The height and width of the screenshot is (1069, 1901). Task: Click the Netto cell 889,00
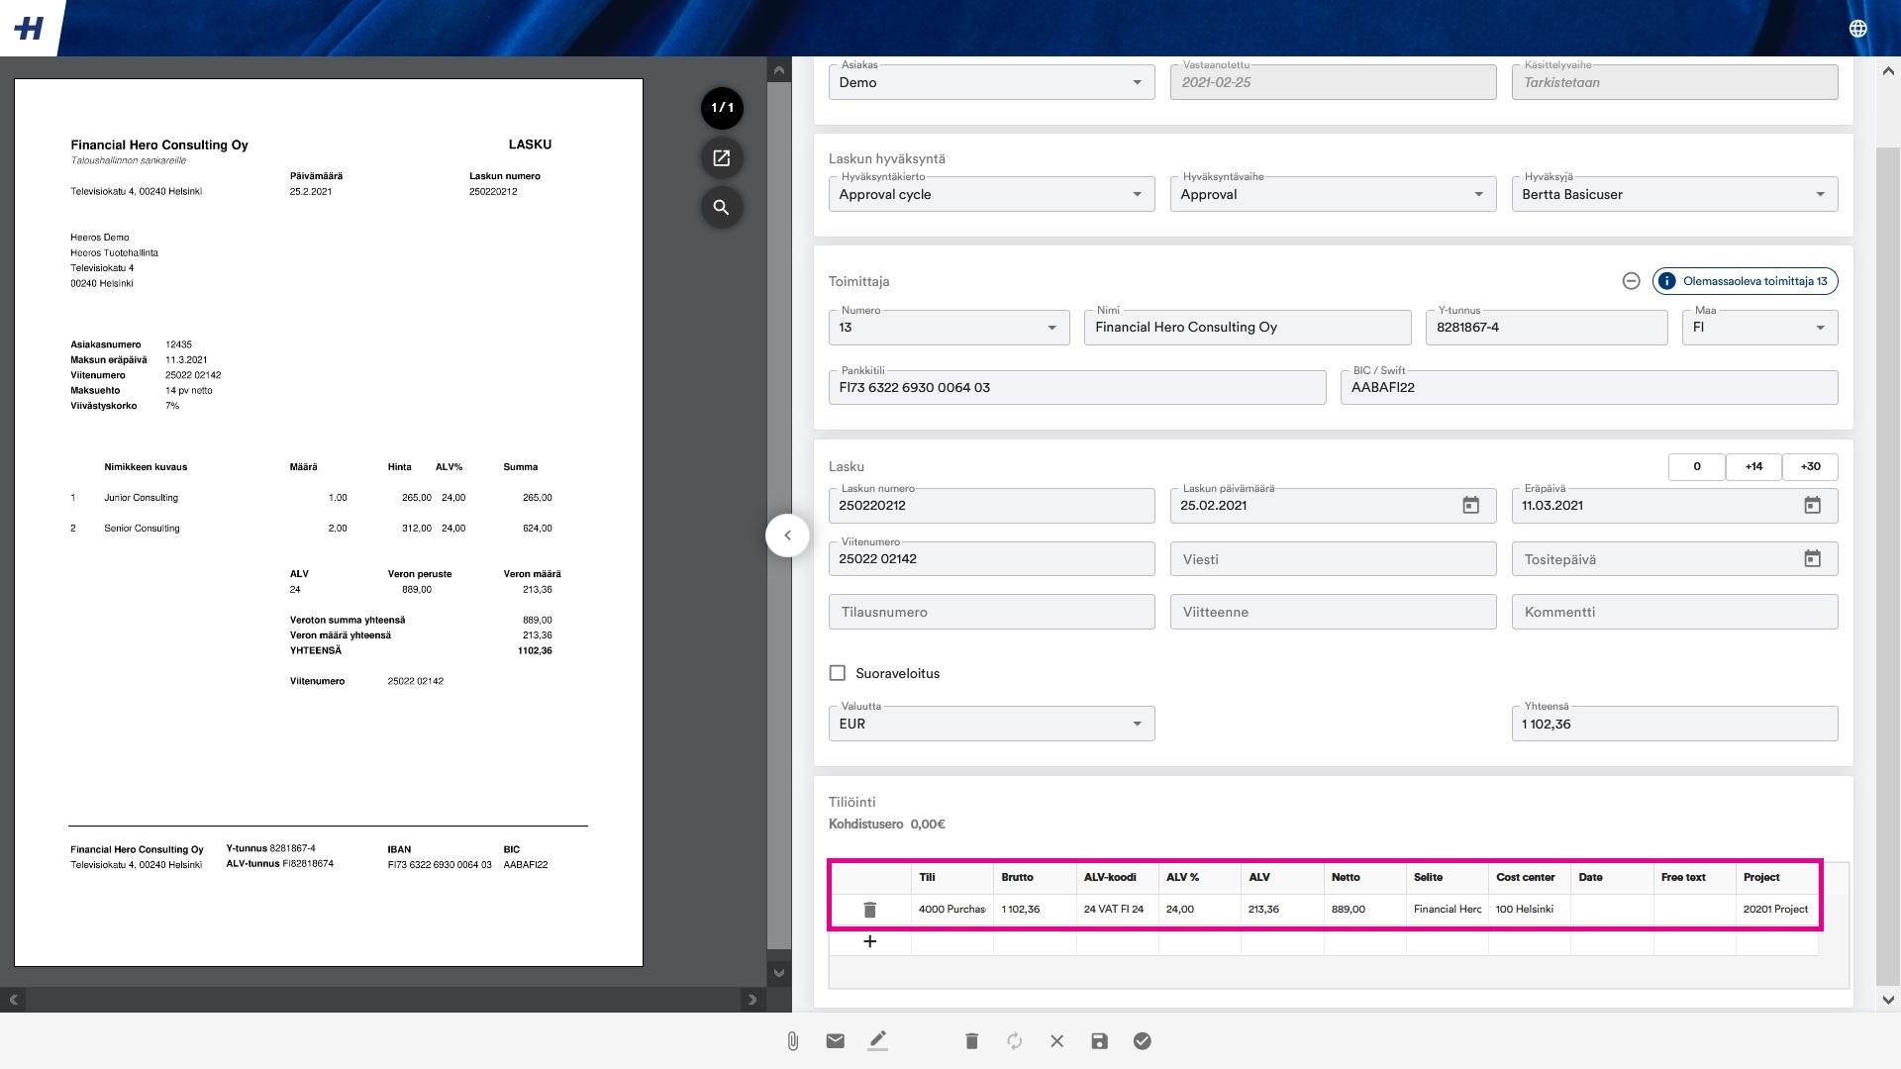[x=1364, y=910]
